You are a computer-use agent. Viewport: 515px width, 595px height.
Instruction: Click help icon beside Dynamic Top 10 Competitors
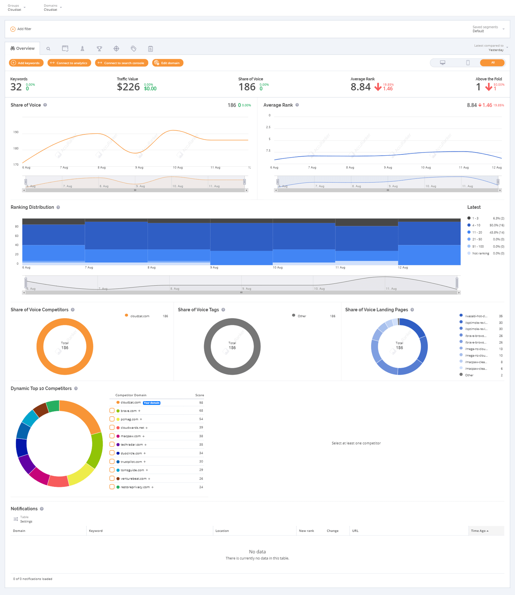(76, 389)
